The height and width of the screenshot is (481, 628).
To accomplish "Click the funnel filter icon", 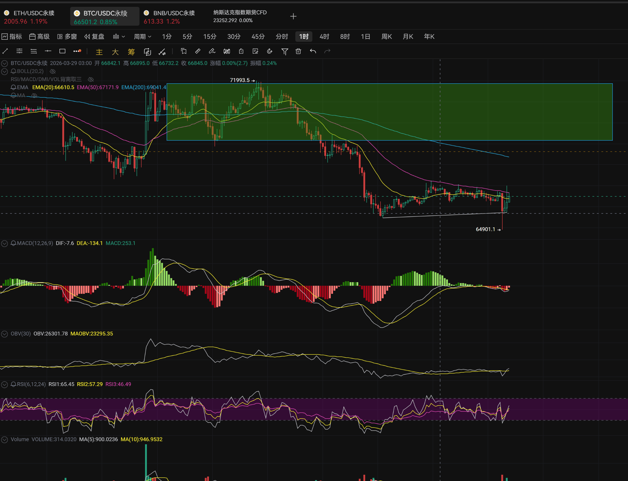I will click(x=285, y=52).
